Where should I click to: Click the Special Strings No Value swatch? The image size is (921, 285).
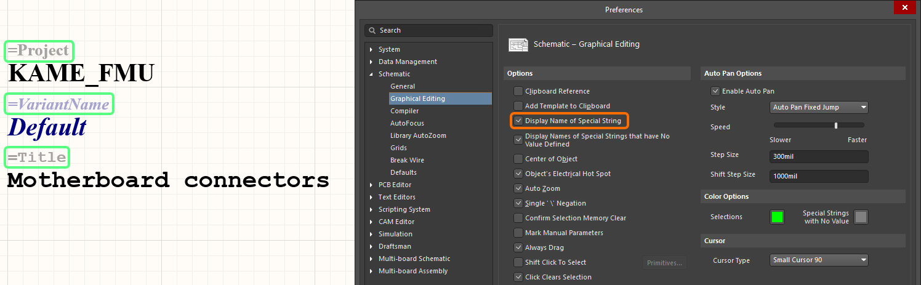click(x=861, y=217)
